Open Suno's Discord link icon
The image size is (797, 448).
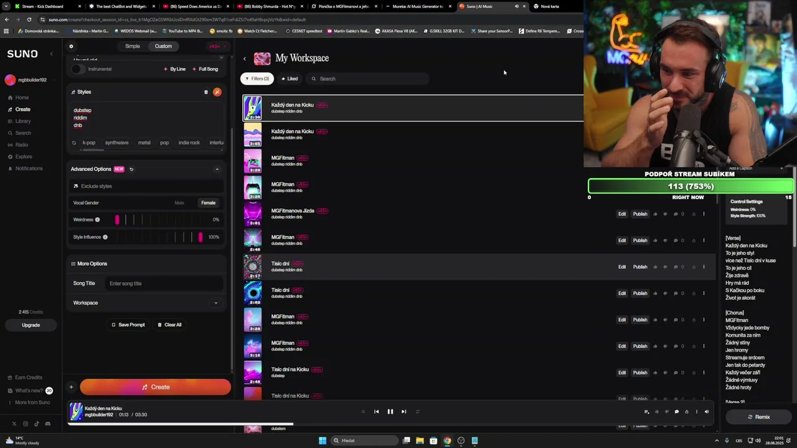(48, 424)
